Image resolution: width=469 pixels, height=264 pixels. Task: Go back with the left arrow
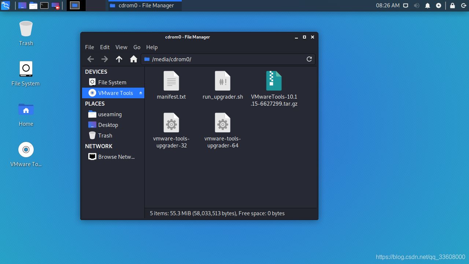91,59
